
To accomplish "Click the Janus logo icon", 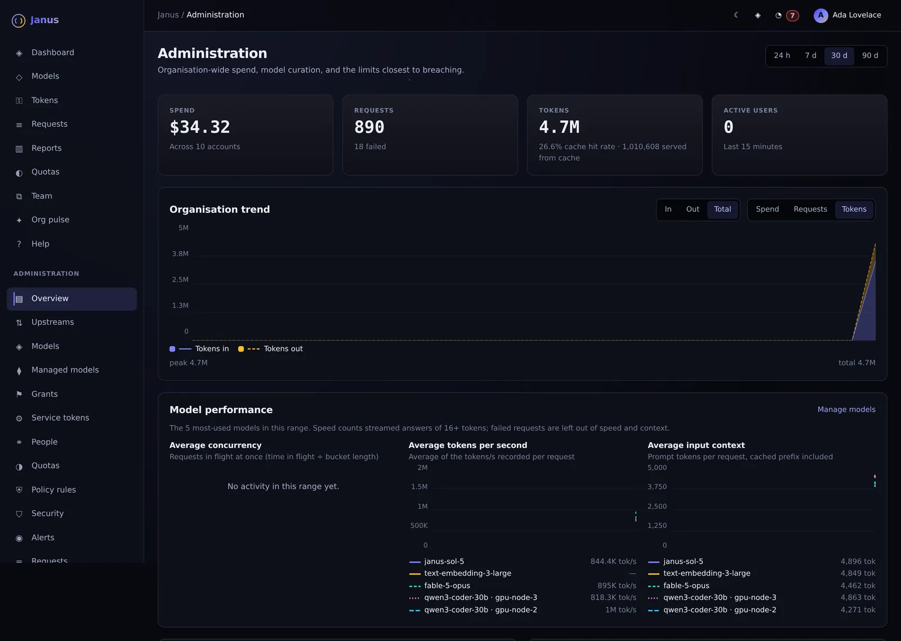I will click(x=19, y=21).
